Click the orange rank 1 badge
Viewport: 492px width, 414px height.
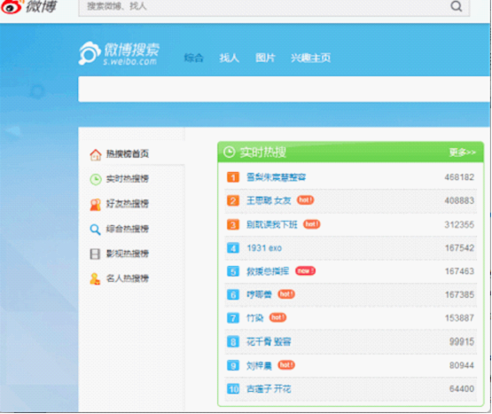coord(233,177)
